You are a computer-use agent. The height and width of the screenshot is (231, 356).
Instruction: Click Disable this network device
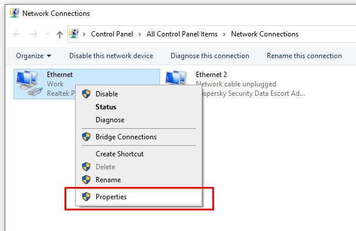click(111, 56)
